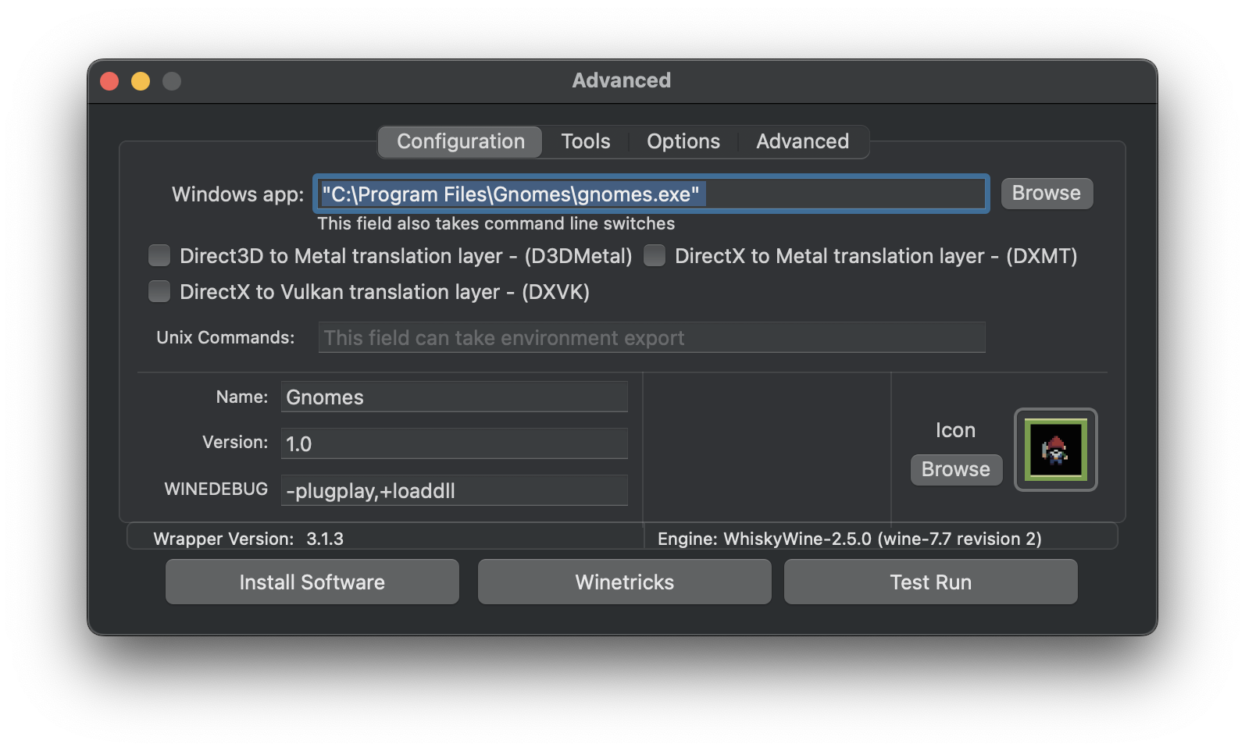Edit the WINEDEBUG field
The height and width of the screenshot is (751, 1245).
[x=454, y=490]
